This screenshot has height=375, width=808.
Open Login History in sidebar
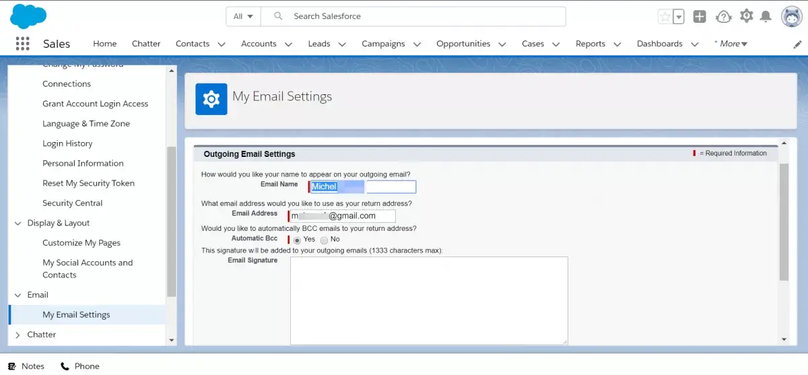pos(67,143)
